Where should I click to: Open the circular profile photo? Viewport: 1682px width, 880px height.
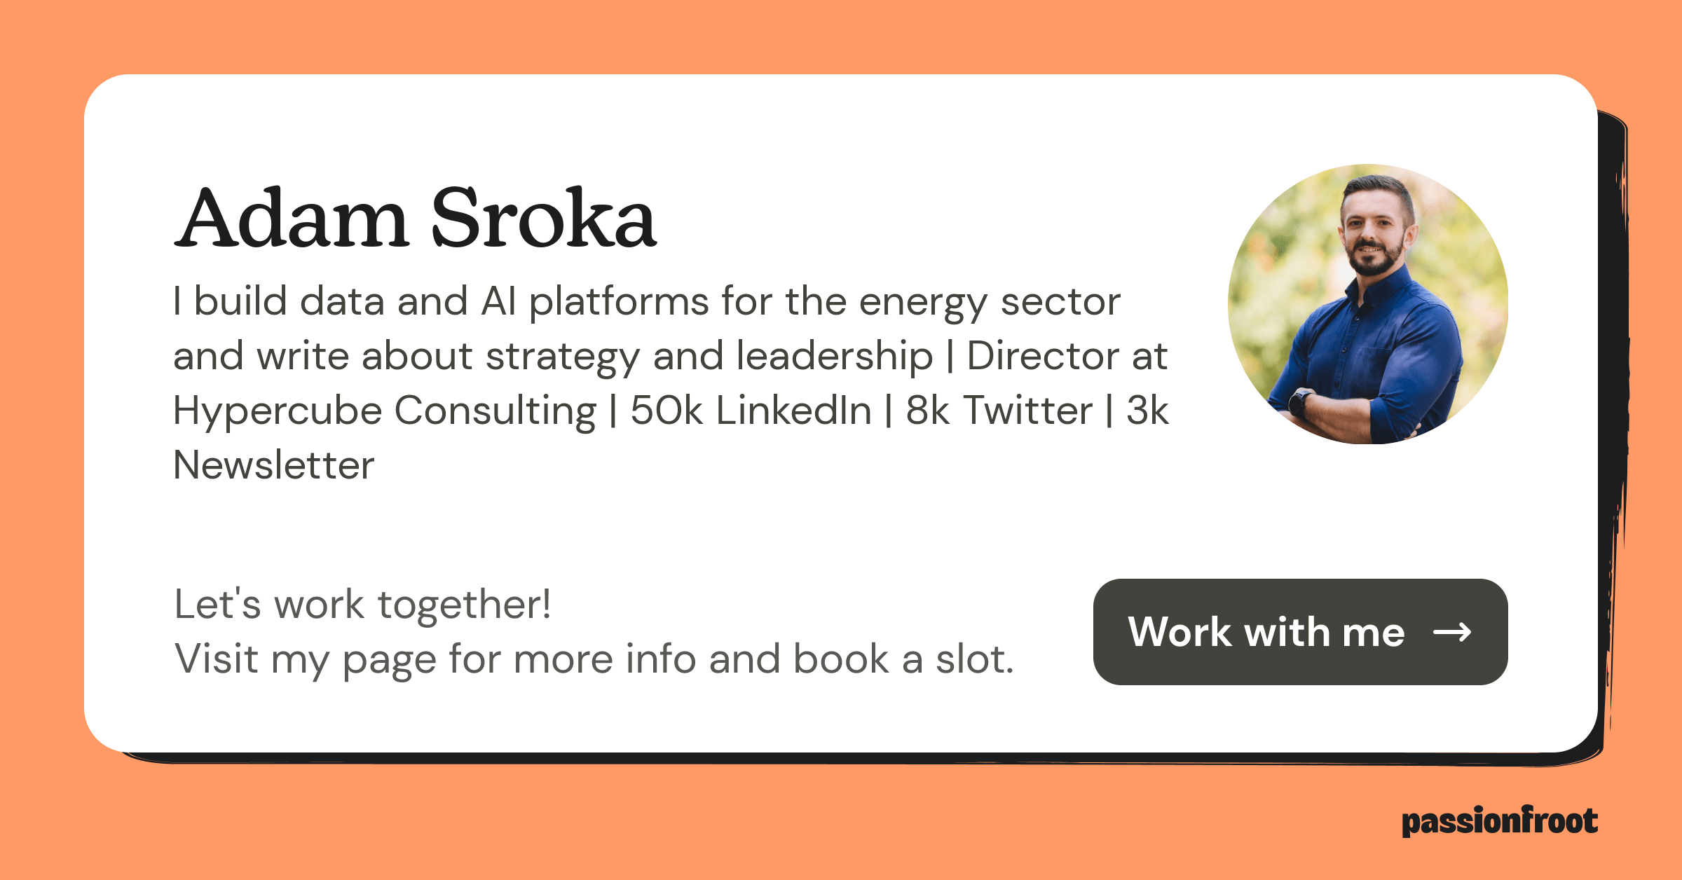[1368, 303]
